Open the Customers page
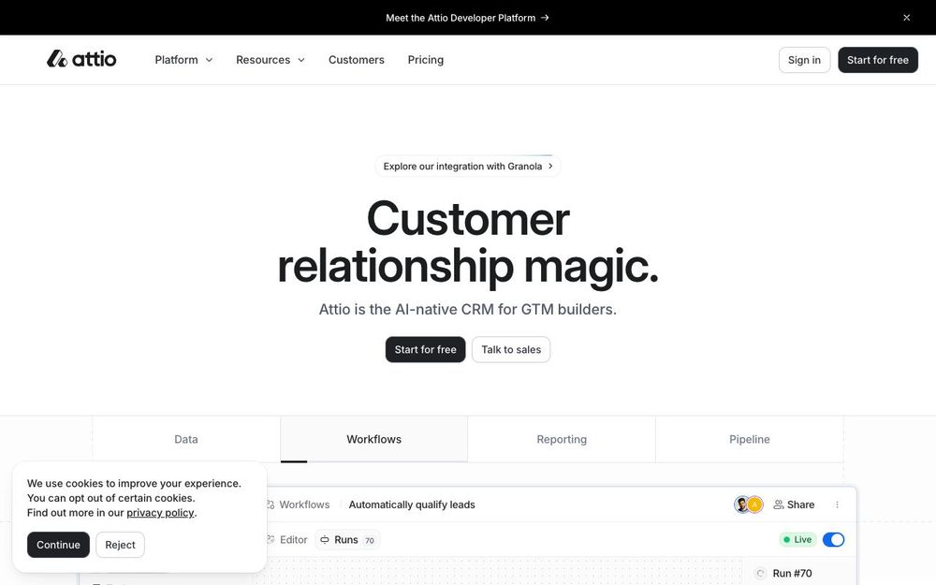This screenshot has height=585, width=936. pos(357,60)
